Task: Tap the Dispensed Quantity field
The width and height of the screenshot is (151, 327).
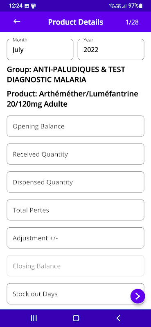Action: (75, 182)
